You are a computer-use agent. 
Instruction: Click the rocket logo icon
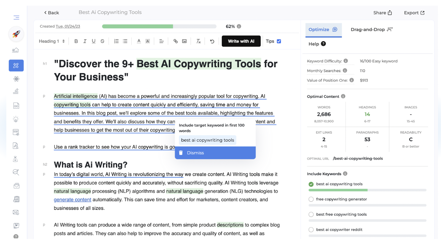[16, 34]
